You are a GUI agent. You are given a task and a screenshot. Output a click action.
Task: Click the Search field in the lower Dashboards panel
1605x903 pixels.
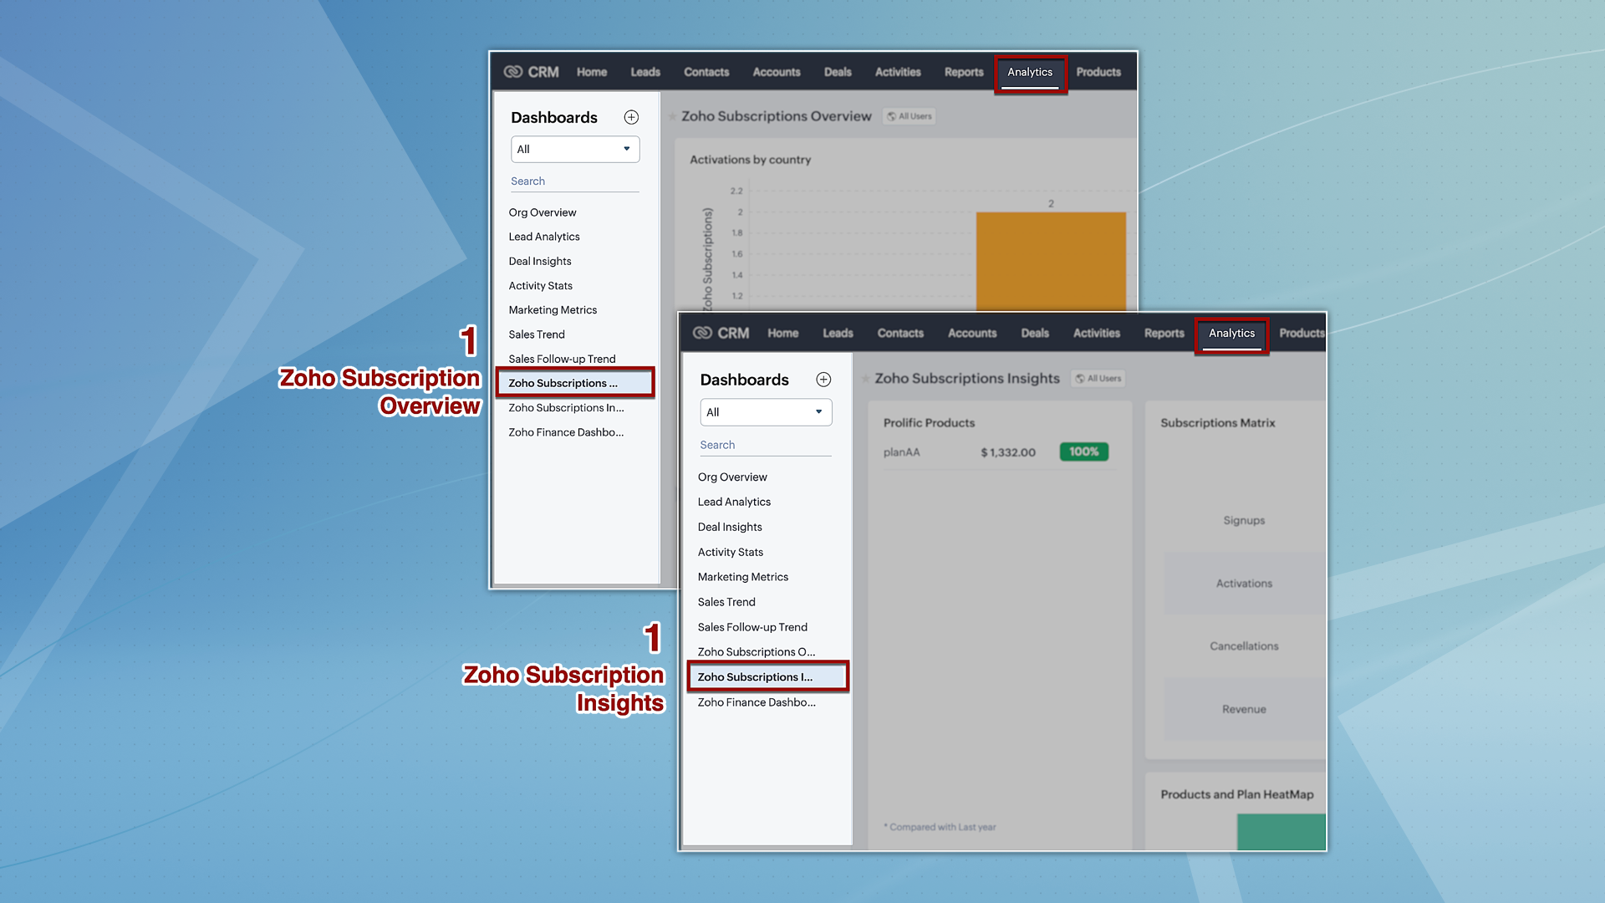click(x=765, y=445)
